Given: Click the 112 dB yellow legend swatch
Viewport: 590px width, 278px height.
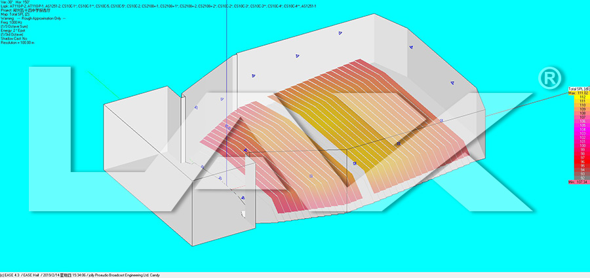Looking at the screenshot, I should (581, 97).
